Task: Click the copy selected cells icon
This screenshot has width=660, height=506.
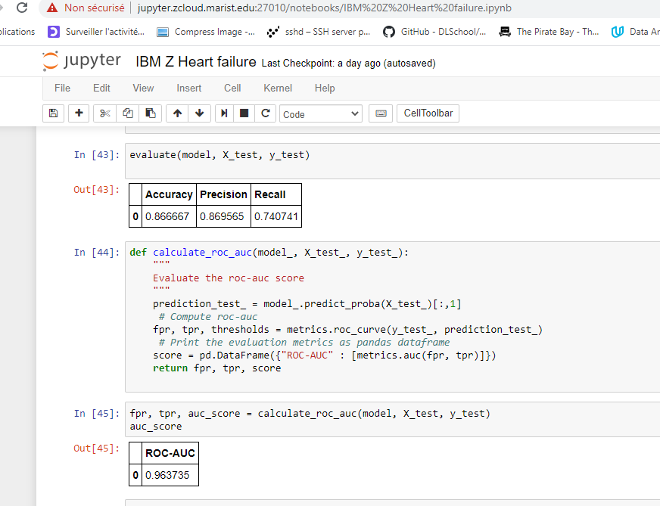Action: point(128,113)
